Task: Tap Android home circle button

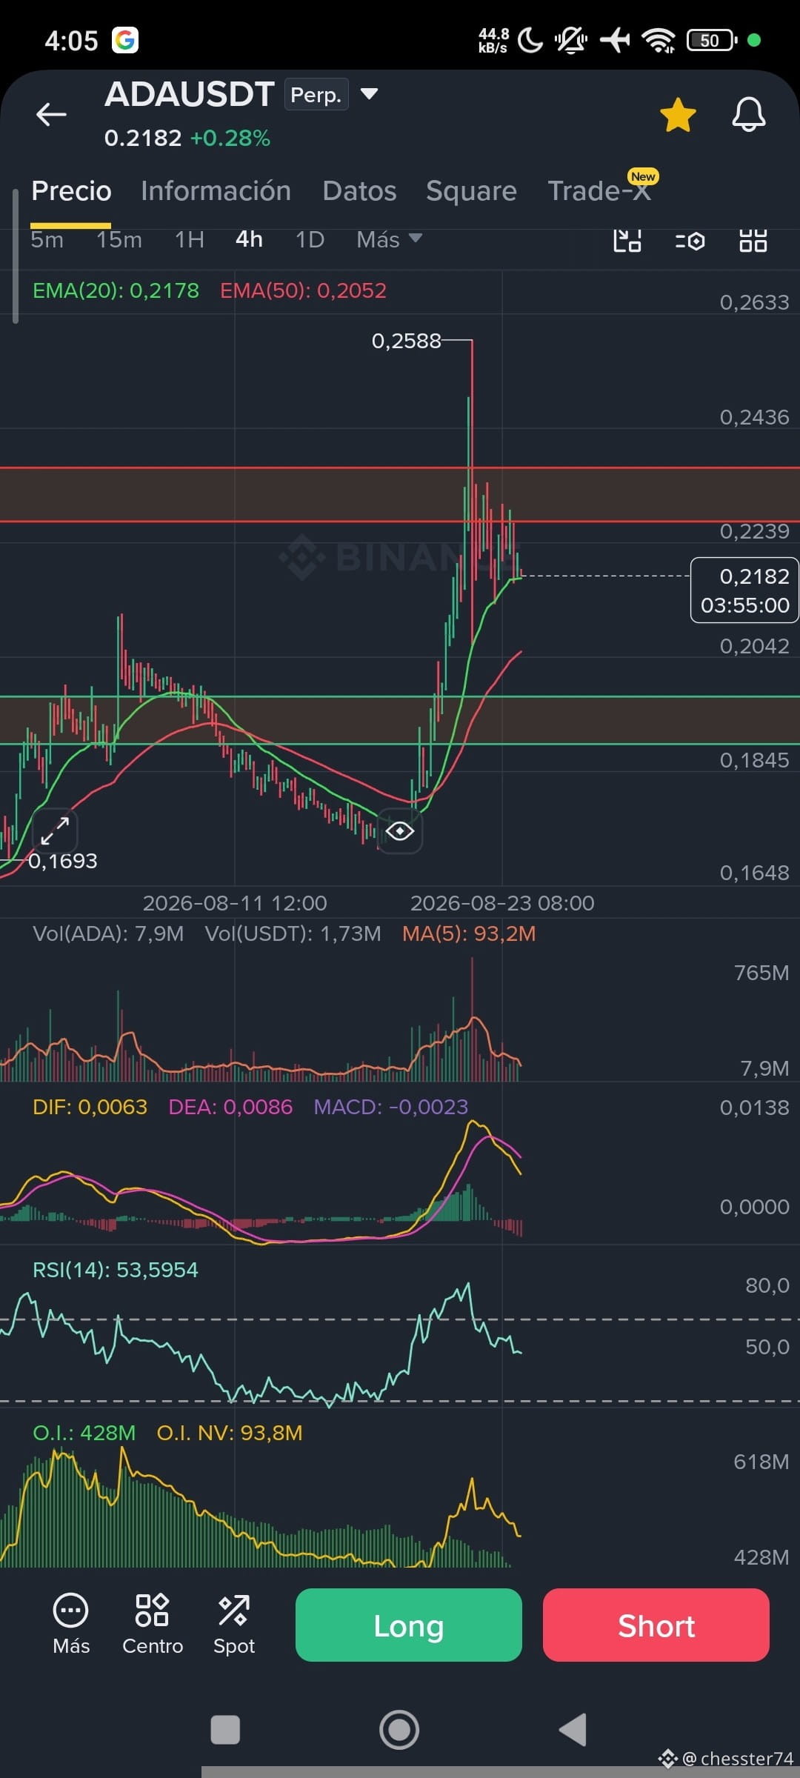Action: click(x=399, y=1730)
